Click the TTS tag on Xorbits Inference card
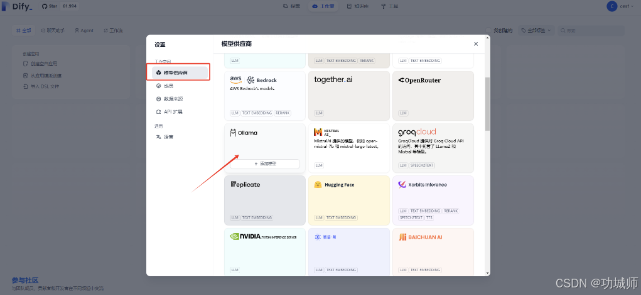Viewport: 641px width, 295px height. [429, 217]
